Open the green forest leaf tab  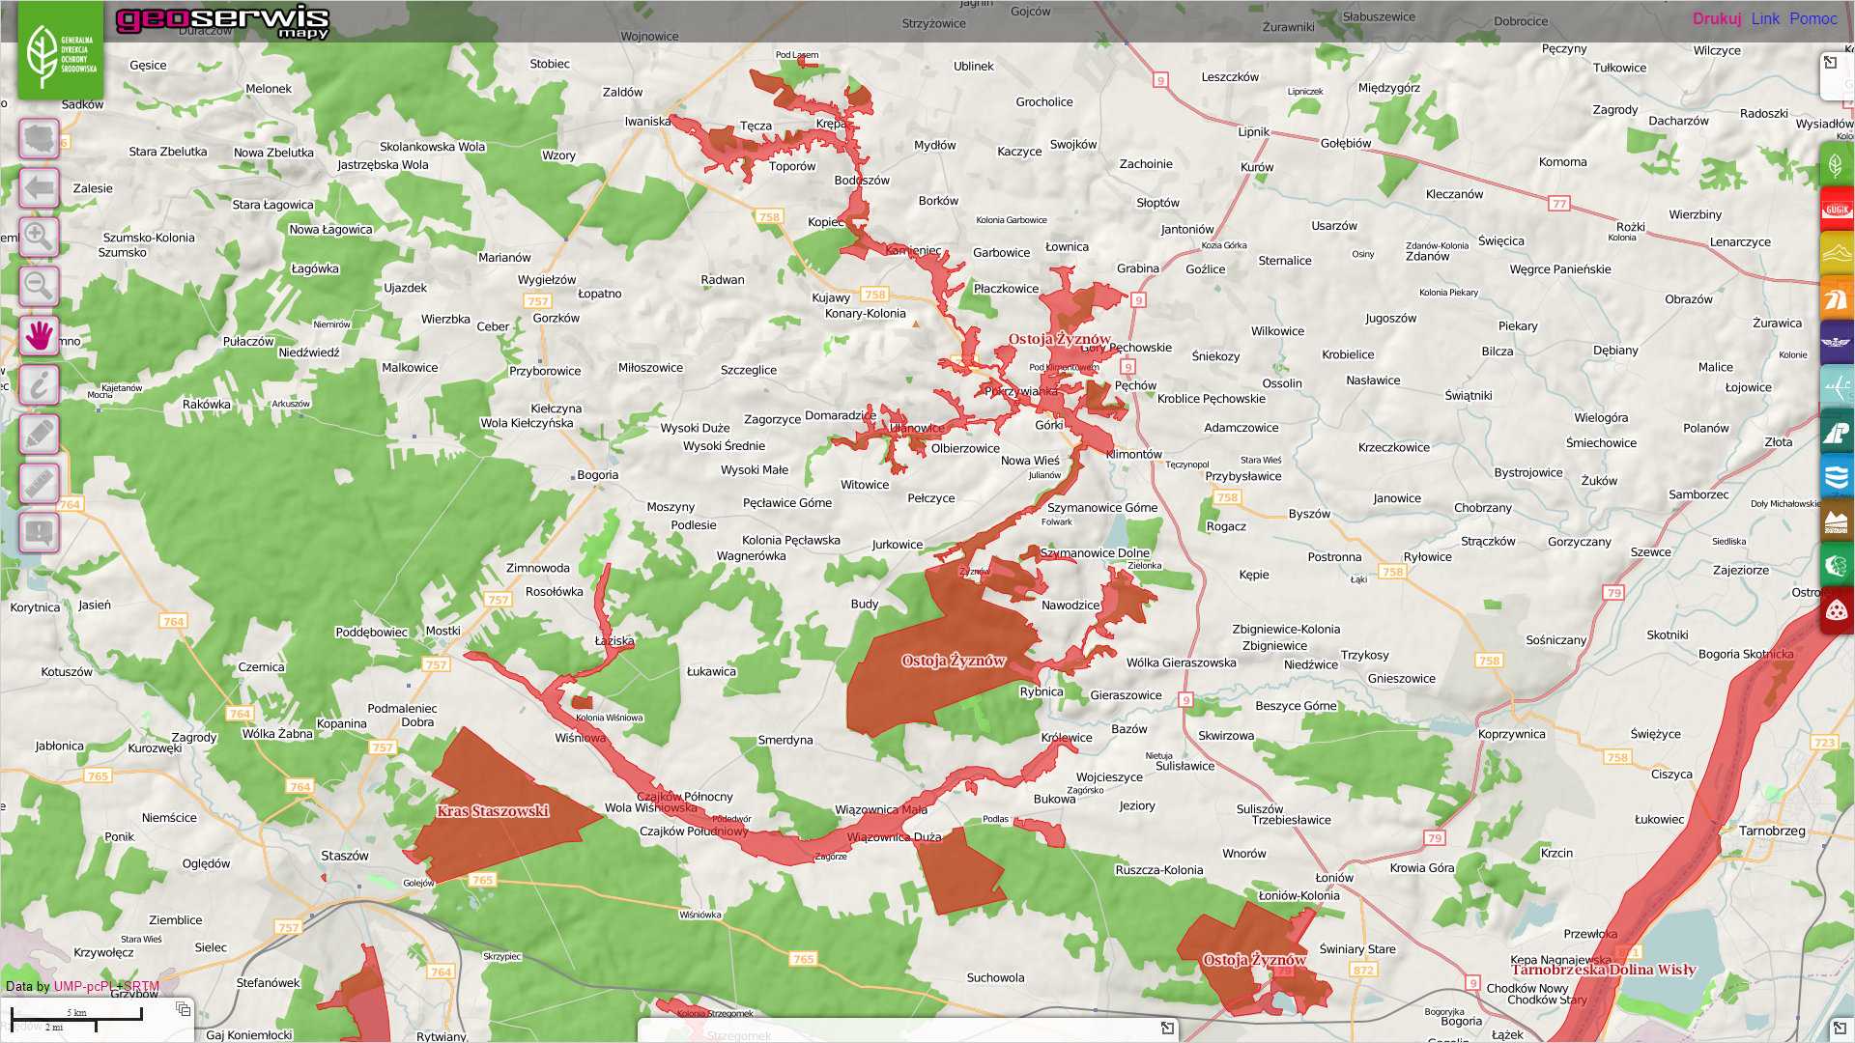(1837, 566)
